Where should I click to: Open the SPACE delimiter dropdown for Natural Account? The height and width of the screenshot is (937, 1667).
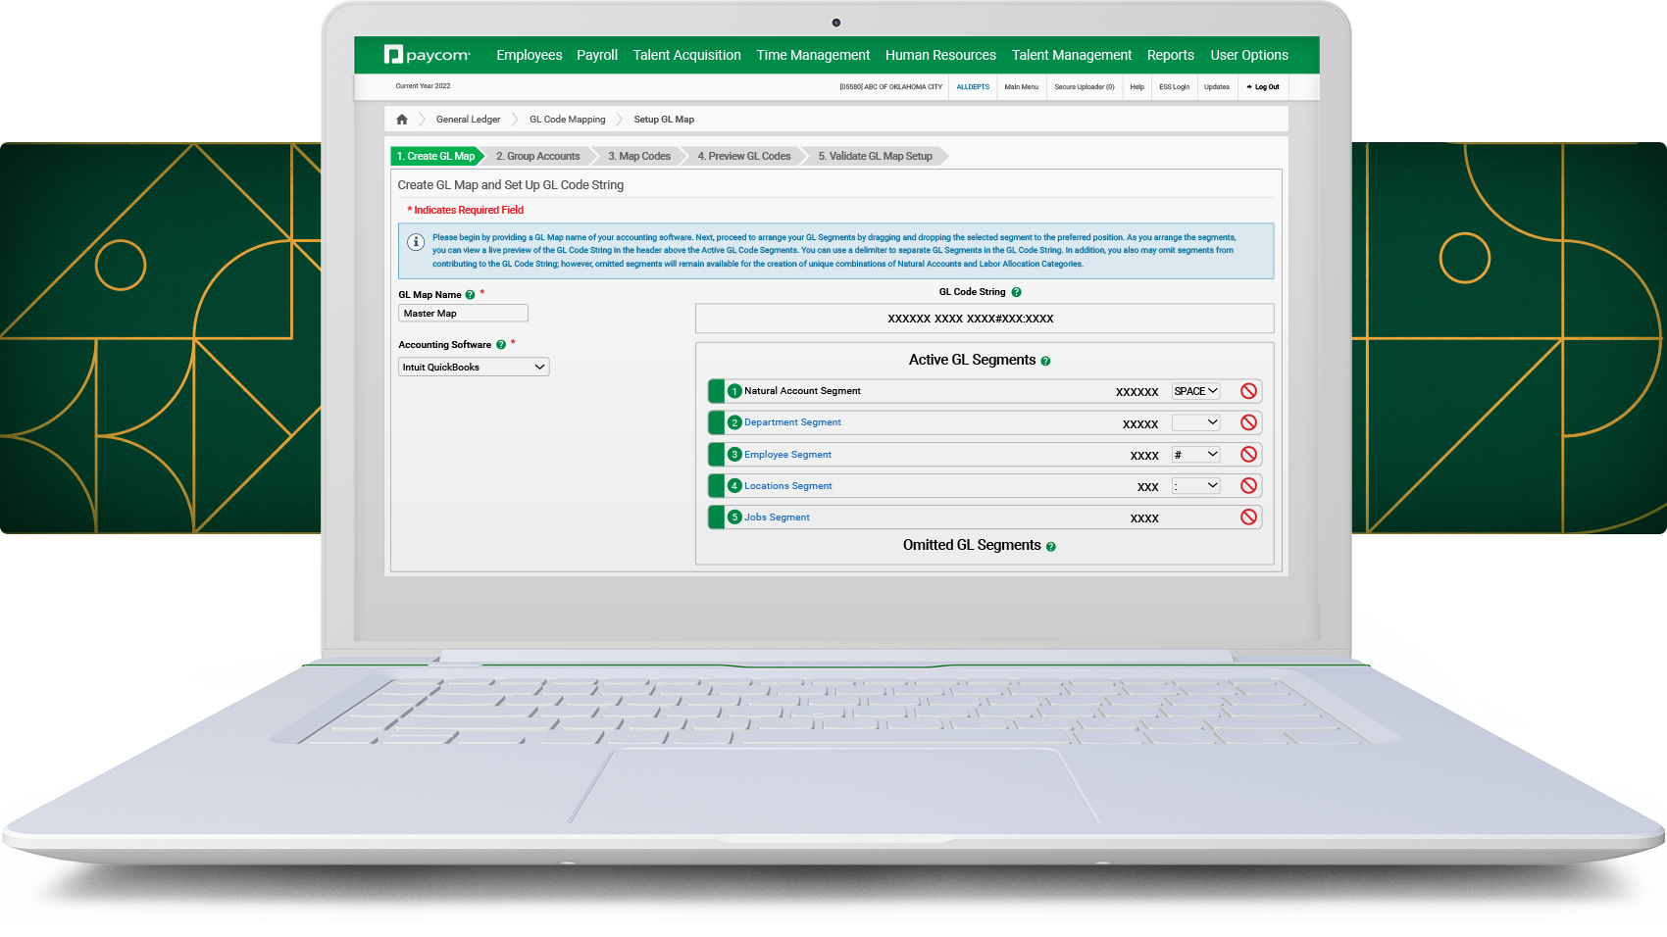pos(1195,391)
